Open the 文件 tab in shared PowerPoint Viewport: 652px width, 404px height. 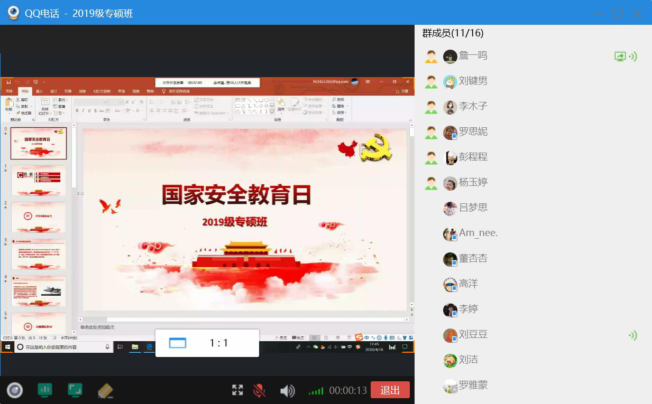pos(9,91)
